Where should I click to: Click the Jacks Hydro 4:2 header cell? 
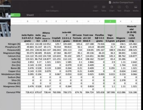point(38,38)
